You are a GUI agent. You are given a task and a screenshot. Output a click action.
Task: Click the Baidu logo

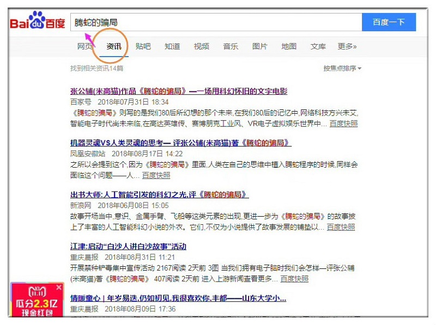click(38, 22)
